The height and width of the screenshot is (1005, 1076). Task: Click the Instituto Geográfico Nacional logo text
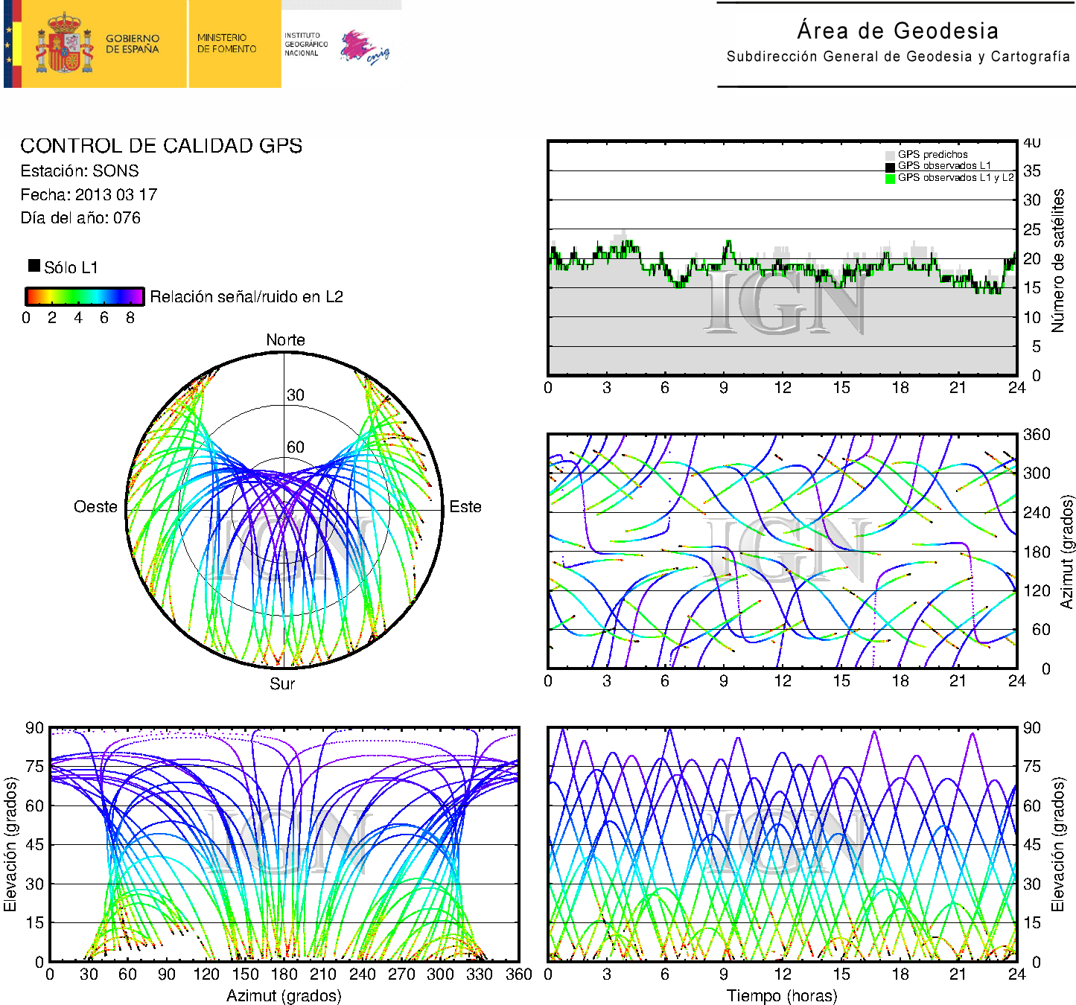pyautogui.click(x=305, y=44)
